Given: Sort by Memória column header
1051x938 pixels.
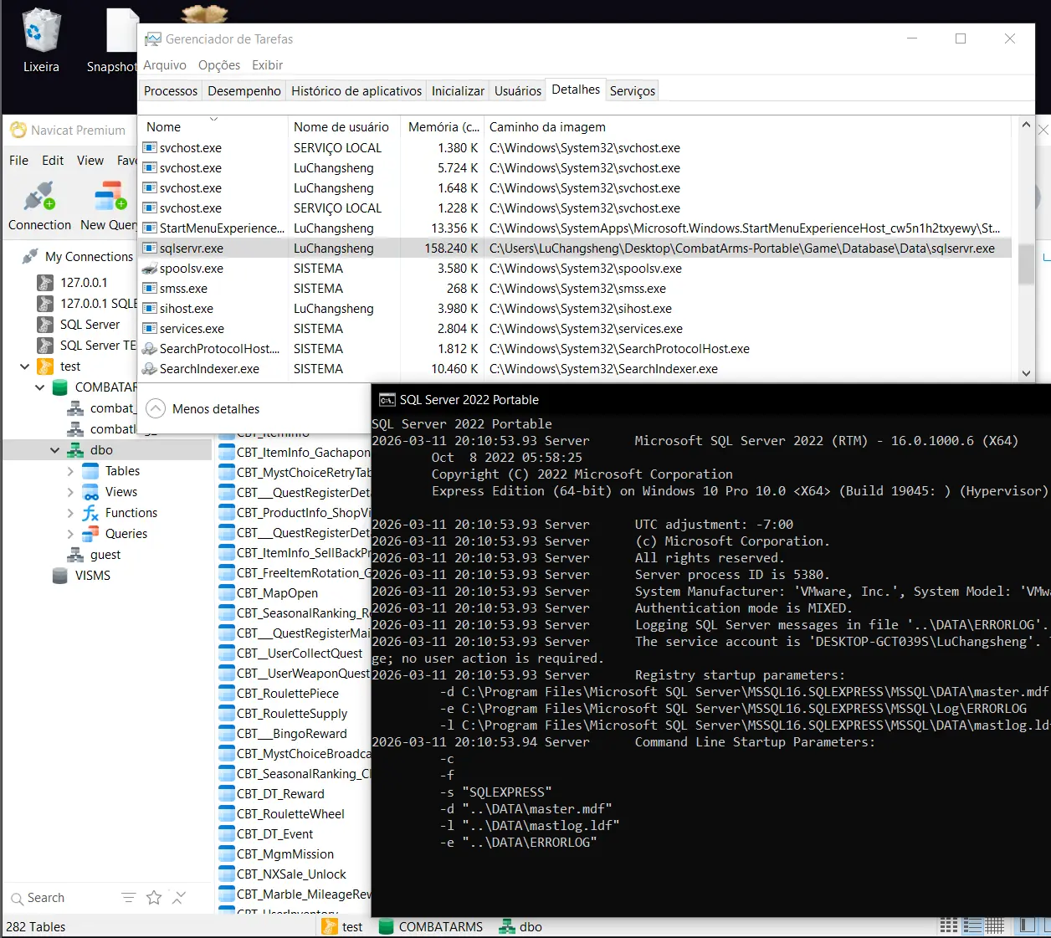Looking at the screenshot, I should pyautogui.click(x=443, y=127).
